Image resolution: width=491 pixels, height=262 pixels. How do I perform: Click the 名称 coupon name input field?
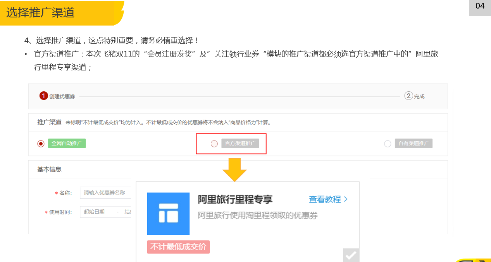(105, 193)
